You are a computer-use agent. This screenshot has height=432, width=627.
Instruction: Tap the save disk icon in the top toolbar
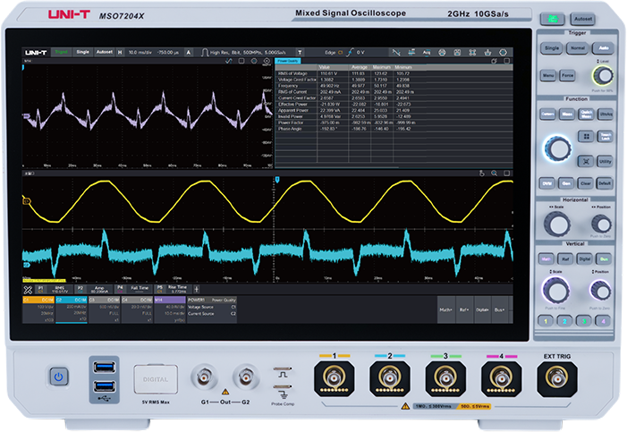[x=457, y=53]
